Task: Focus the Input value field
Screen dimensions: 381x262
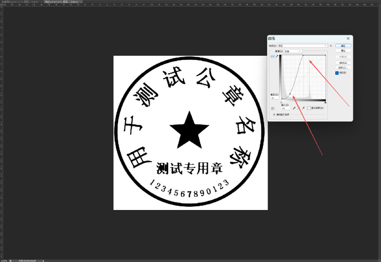Action: (285, 108)
